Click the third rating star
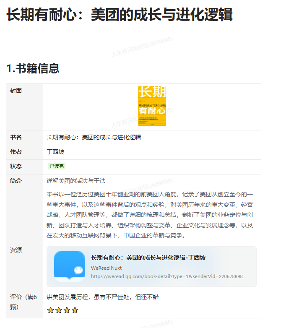The height and width of the screenshot is (328, 299). coord(67,310)
